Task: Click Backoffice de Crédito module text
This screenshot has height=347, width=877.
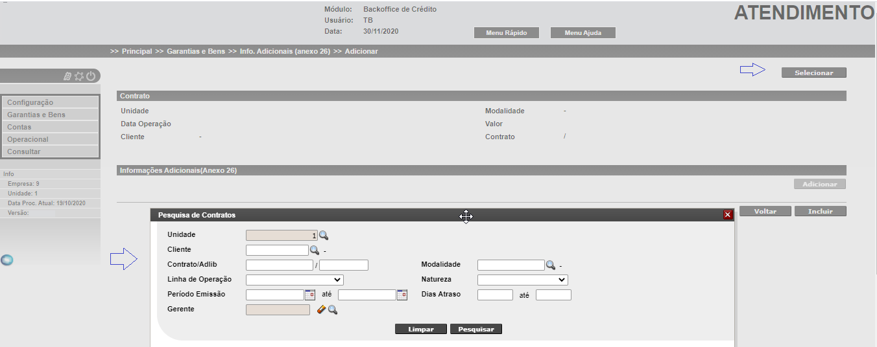Action: [400, 10]
